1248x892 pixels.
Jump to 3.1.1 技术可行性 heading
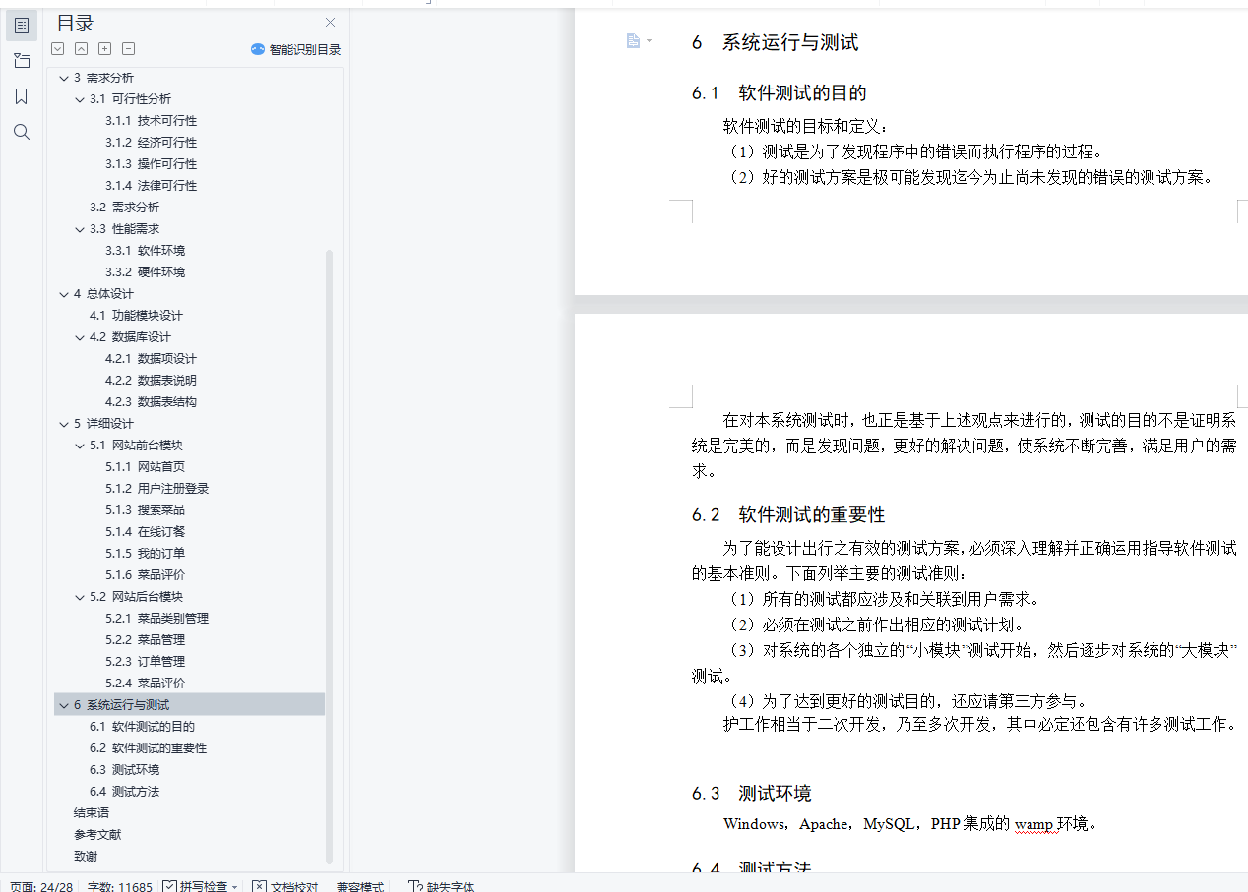pos(151,121)
